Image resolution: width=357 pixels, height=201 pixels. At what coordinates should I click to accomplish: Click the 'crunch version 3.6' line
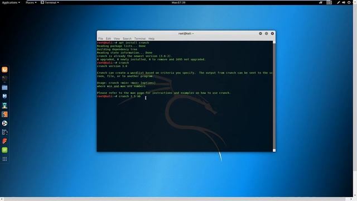[x=112, y=66]
